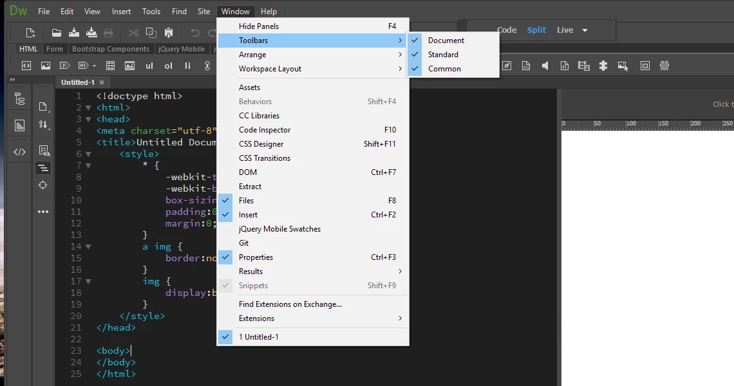
Task: Click the File Management arrows icon
Action: coord(43,124)
